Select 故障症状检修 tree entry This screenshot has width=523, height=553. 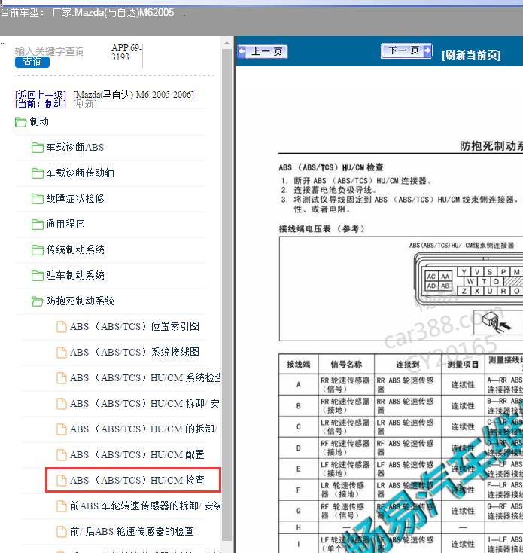tap(75, 199)
